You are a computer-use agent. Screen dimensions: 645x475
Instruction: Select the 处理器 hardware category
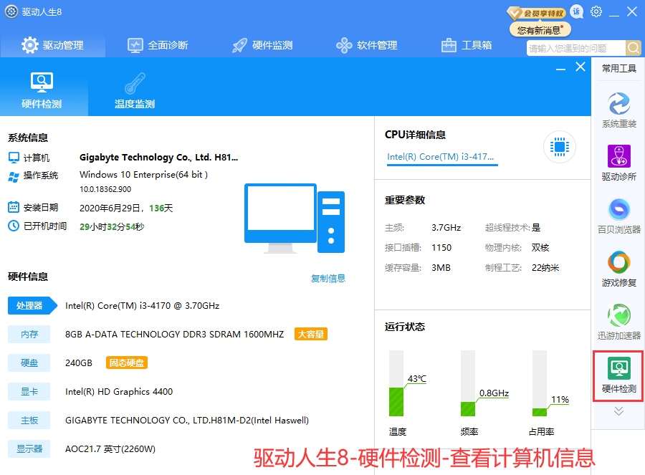pos(32,306)
